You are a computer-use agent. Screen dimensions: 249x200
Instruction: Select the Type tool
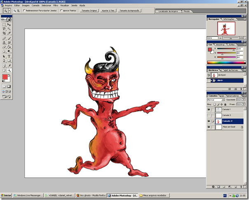click(9, 57)
